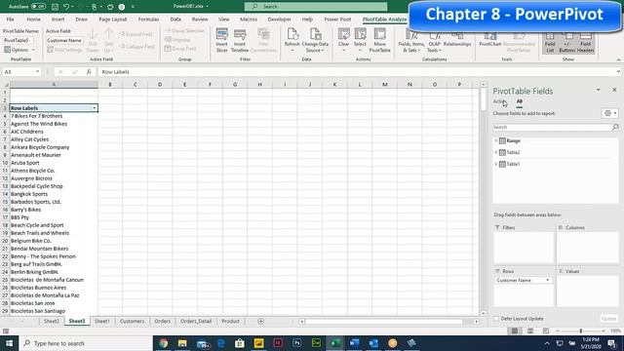Open Relationships dialog
The width and height of the screenshot is (624, 351).
(x=457, y=40)
